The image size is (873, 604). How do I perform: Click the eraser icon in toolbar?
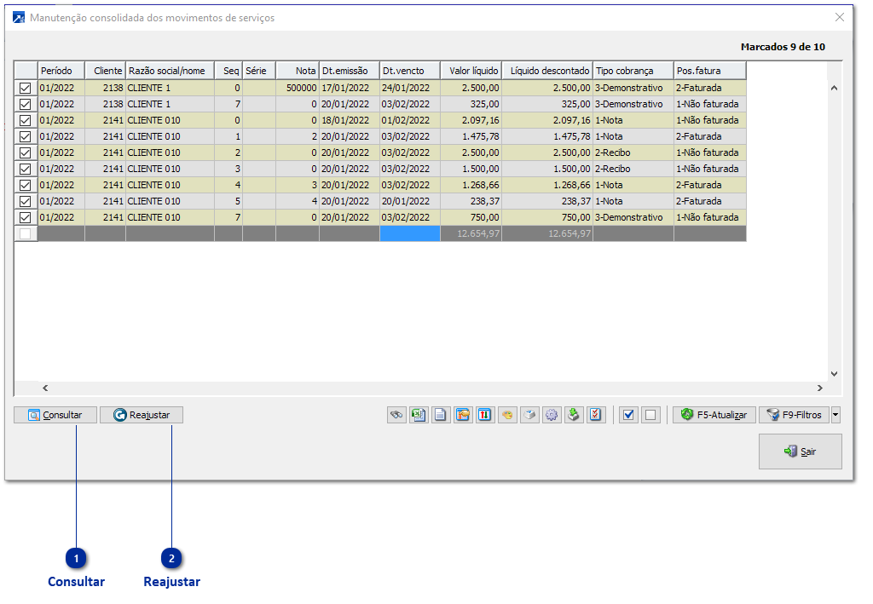click(529, 415)
